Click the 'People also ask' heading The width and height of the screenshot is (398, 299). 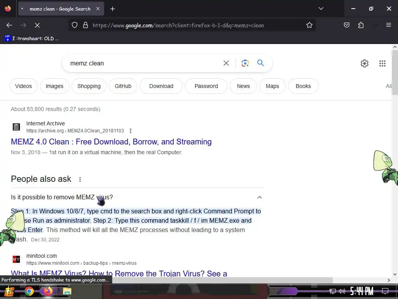(41, 179)
